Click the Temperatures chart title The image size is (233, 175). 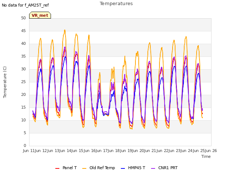[116, 4]
